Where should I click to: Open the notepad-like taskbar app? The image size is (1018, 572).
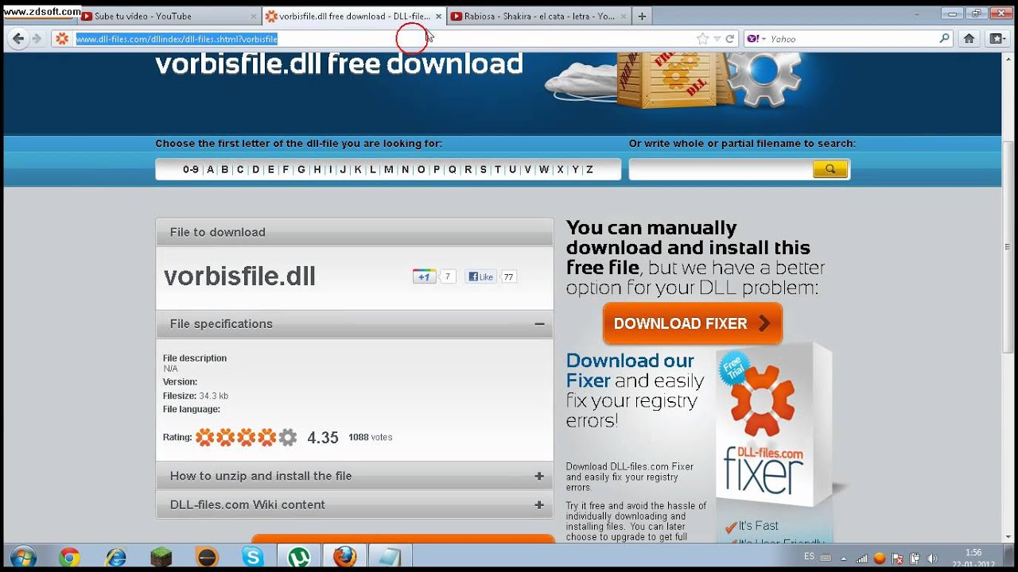click(x=390, y=558)
